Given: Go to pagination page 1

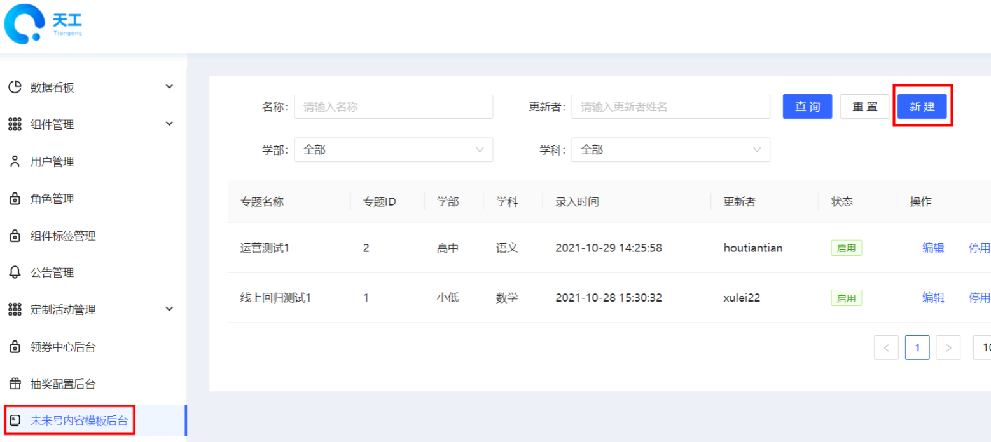Looking at the screenshot, I should [917, 347].
